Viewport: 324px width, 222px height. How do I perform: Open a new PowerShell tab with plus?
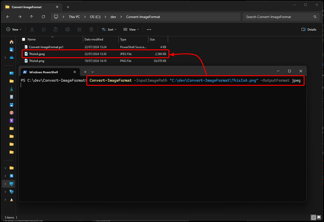click(85, 72)
